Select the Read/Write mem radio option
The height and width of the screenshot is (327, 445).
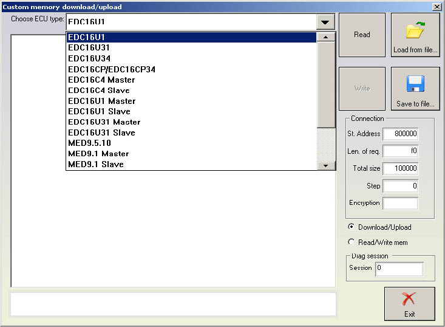(x=352, y=242)
